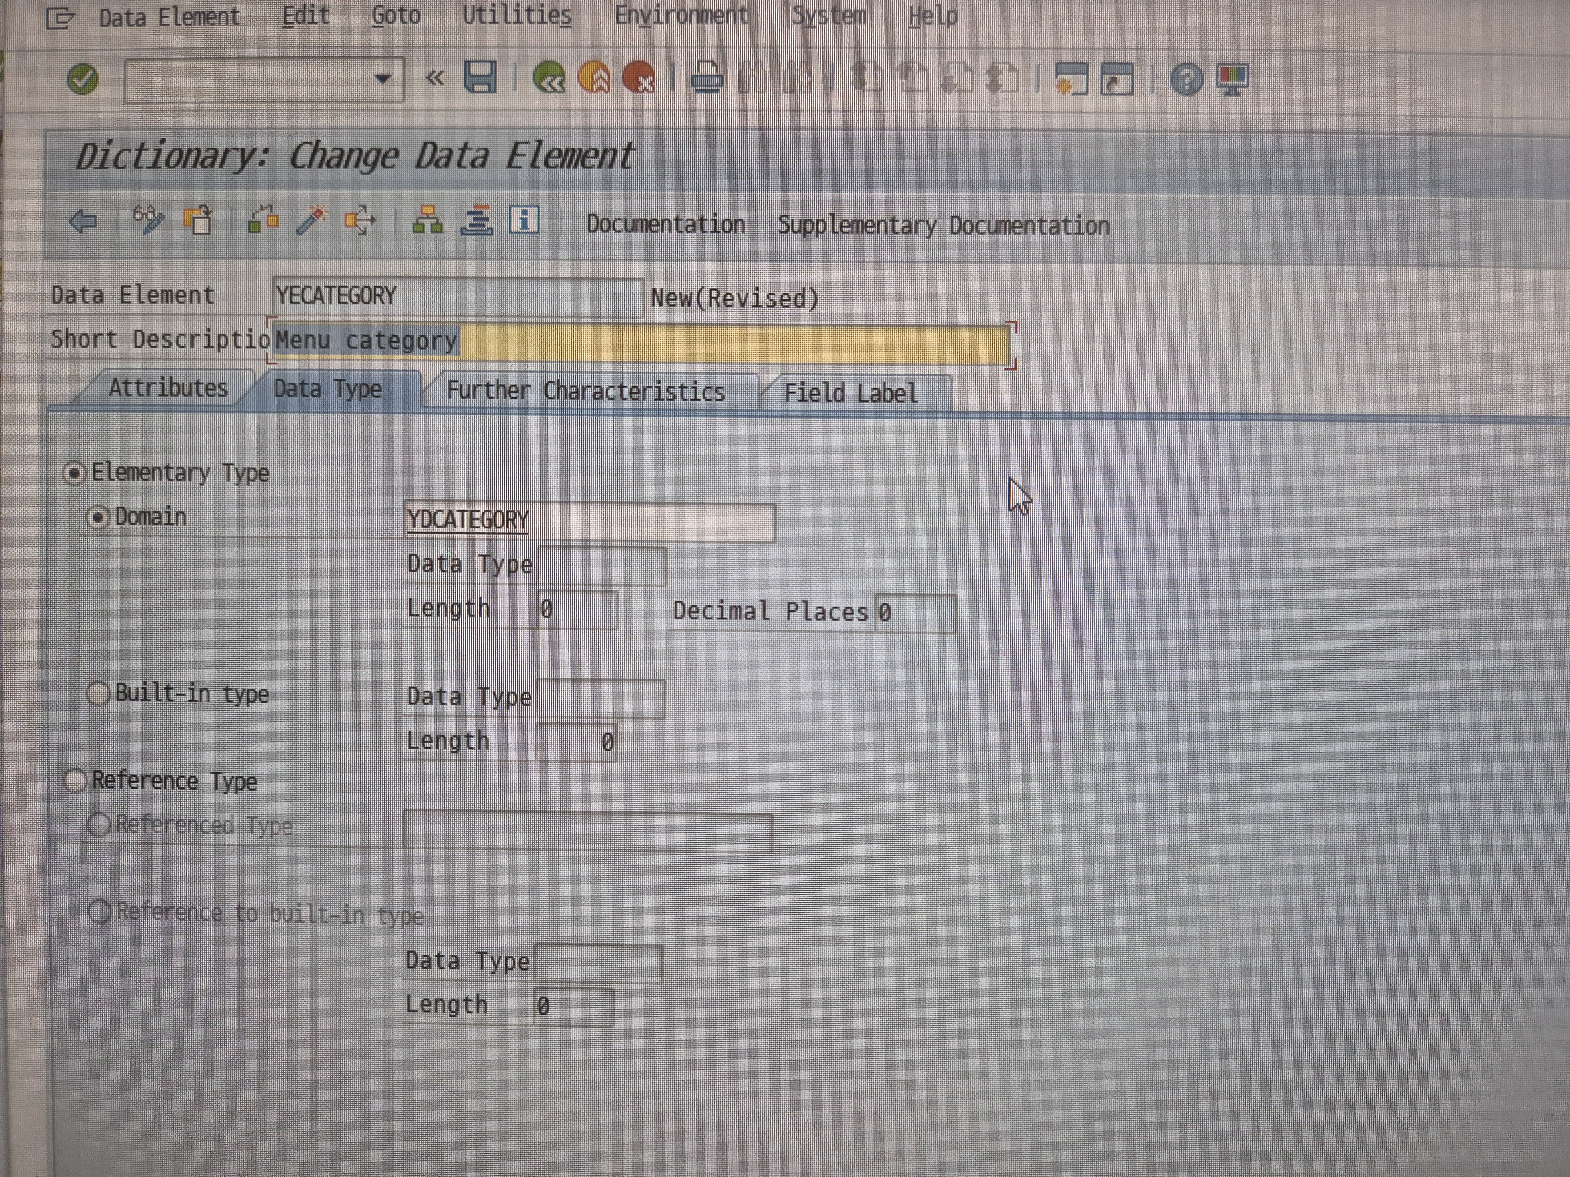Click the Last Page icon
Screen dimensions: 1570x1177
(1002, 78)
